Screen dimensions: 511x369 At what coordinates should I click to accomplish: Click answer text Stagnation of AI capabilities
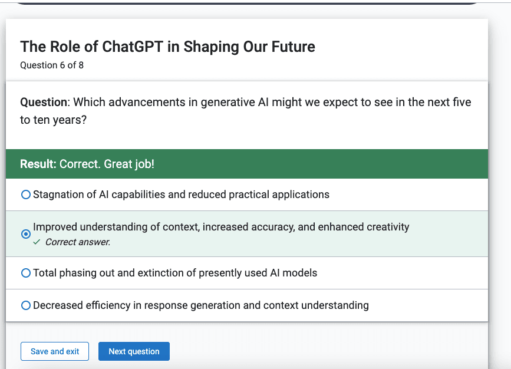click(181, 195)
